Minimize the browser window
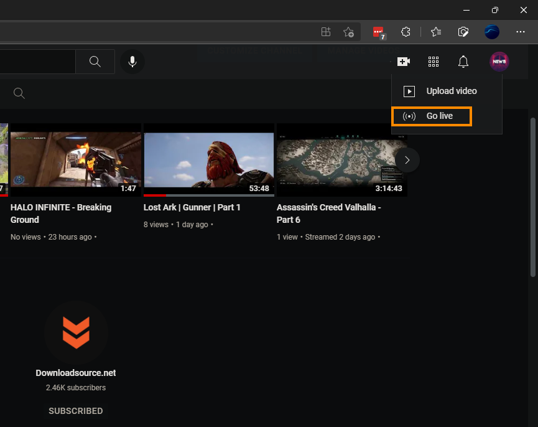Image resolution: width=538 pixels, height=427 pixels. (466, 10)
